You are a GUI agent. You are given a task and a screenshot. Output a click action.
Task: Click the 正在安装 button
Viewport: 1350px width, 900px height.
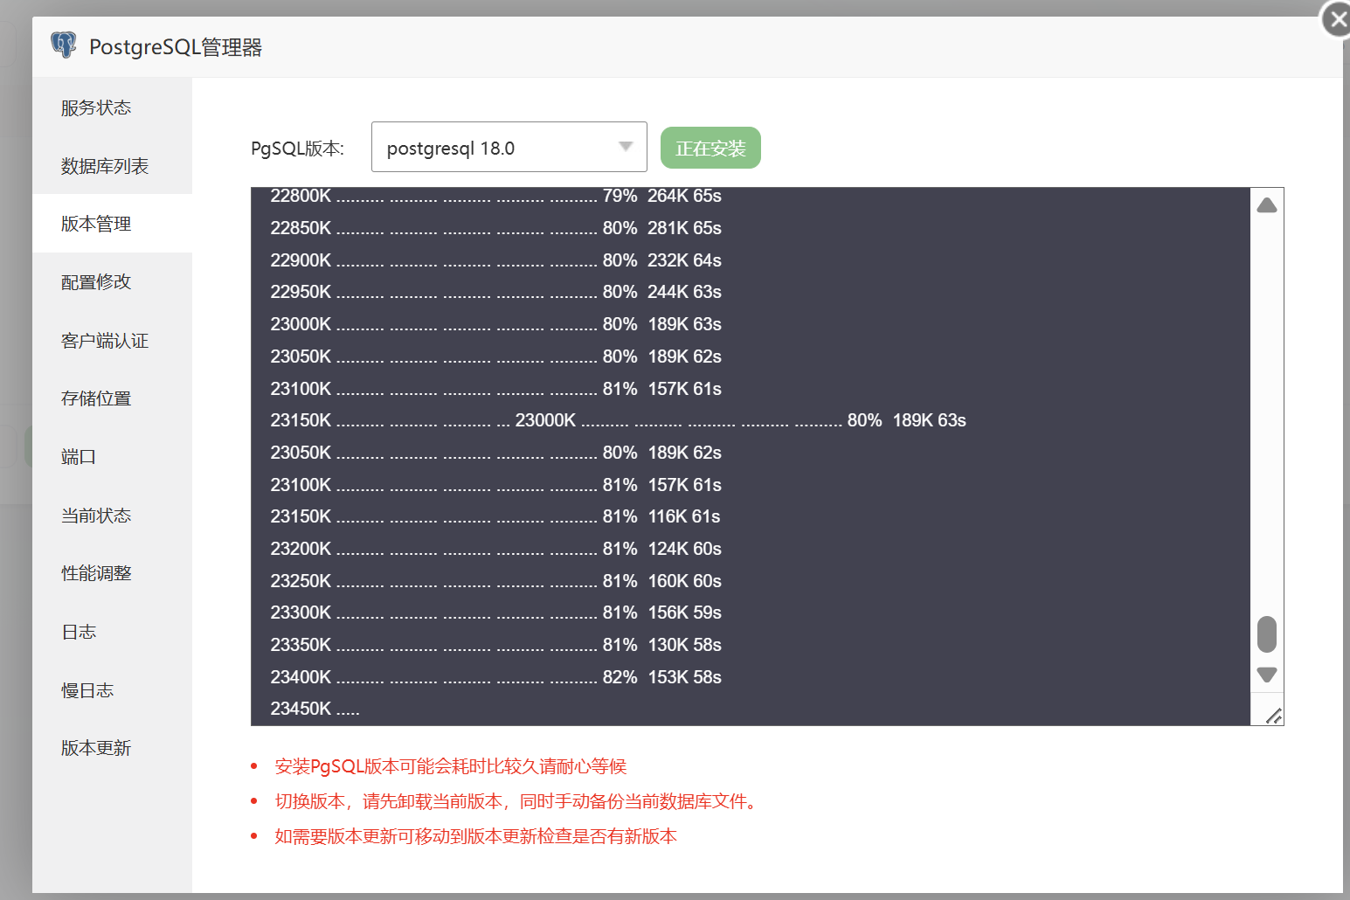click(x=710, y=147)
